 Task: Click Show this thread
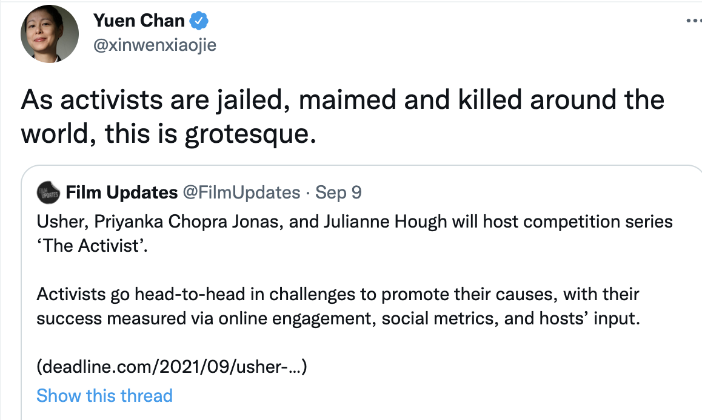pyautogui.click(x=104, y=395)
